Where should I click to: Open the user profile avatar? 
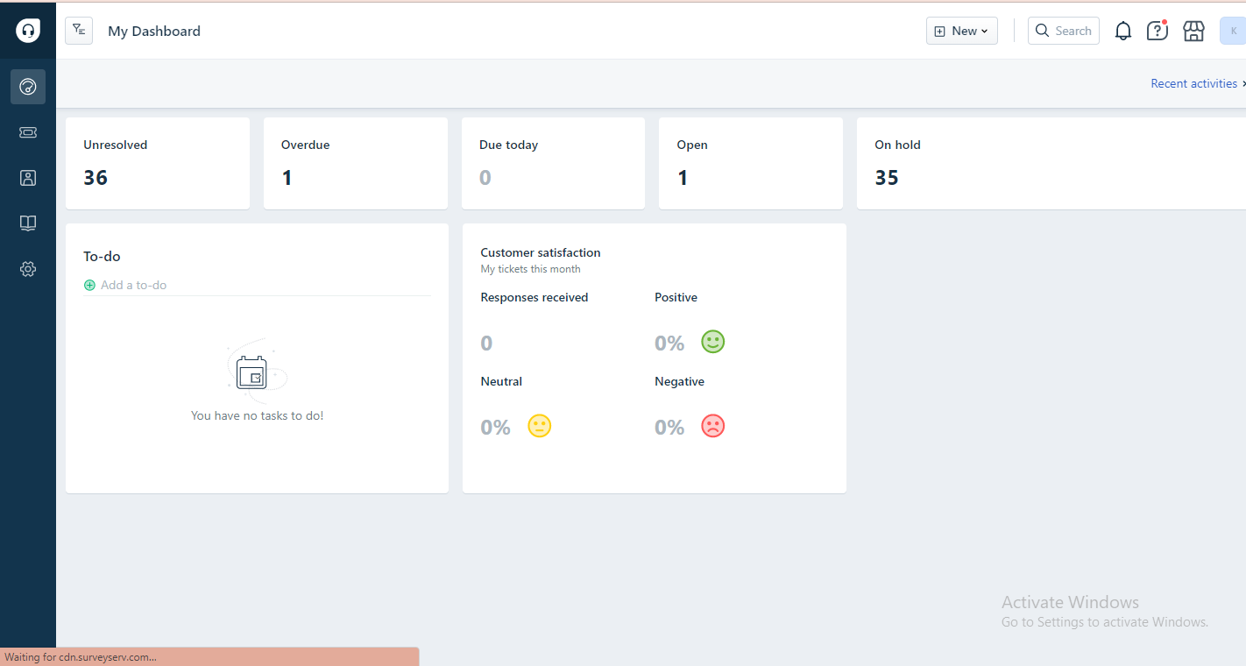point(1233,31)
